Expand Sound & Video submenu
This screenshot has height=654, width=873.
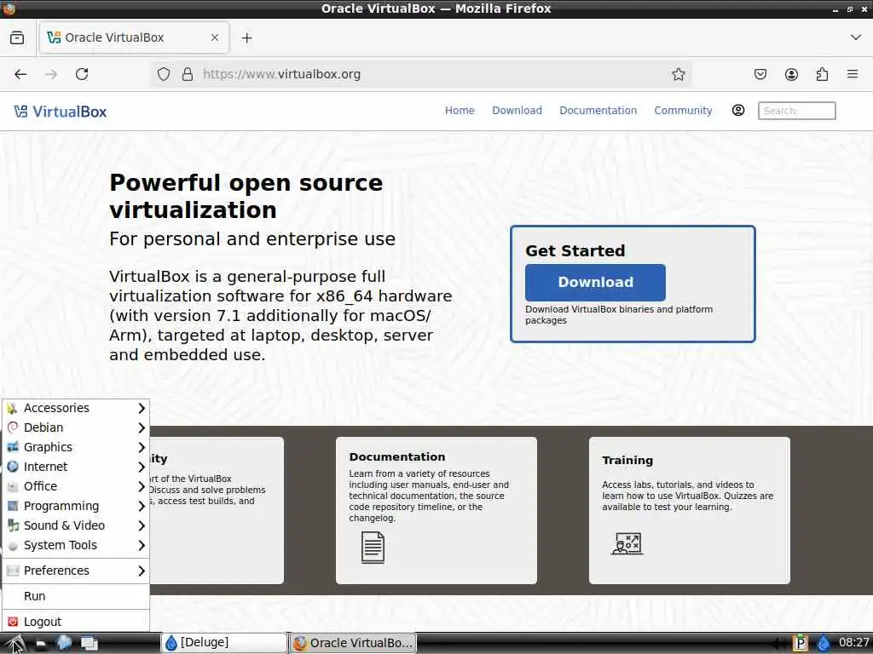click(76, 525)
